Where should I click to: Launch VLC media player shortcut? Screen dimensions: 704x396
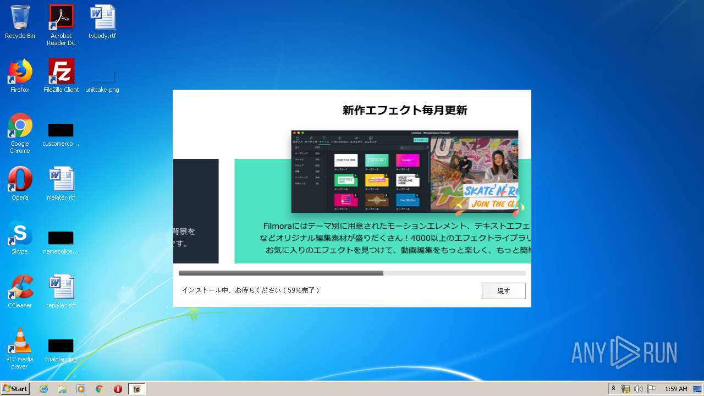(20, 349)
